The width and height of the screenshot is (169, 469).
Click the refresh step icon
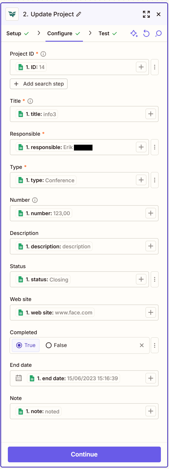click(146, 33)
